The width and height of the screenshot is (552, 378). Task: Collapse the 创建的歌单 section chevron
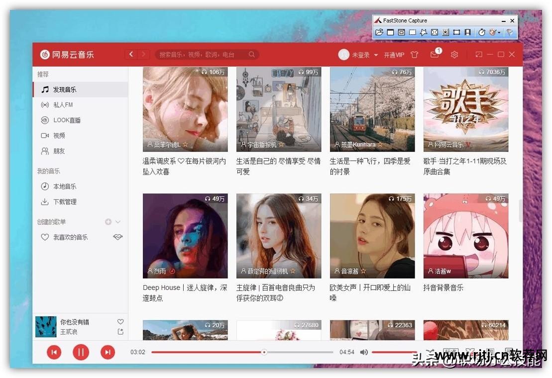[118, 221]
